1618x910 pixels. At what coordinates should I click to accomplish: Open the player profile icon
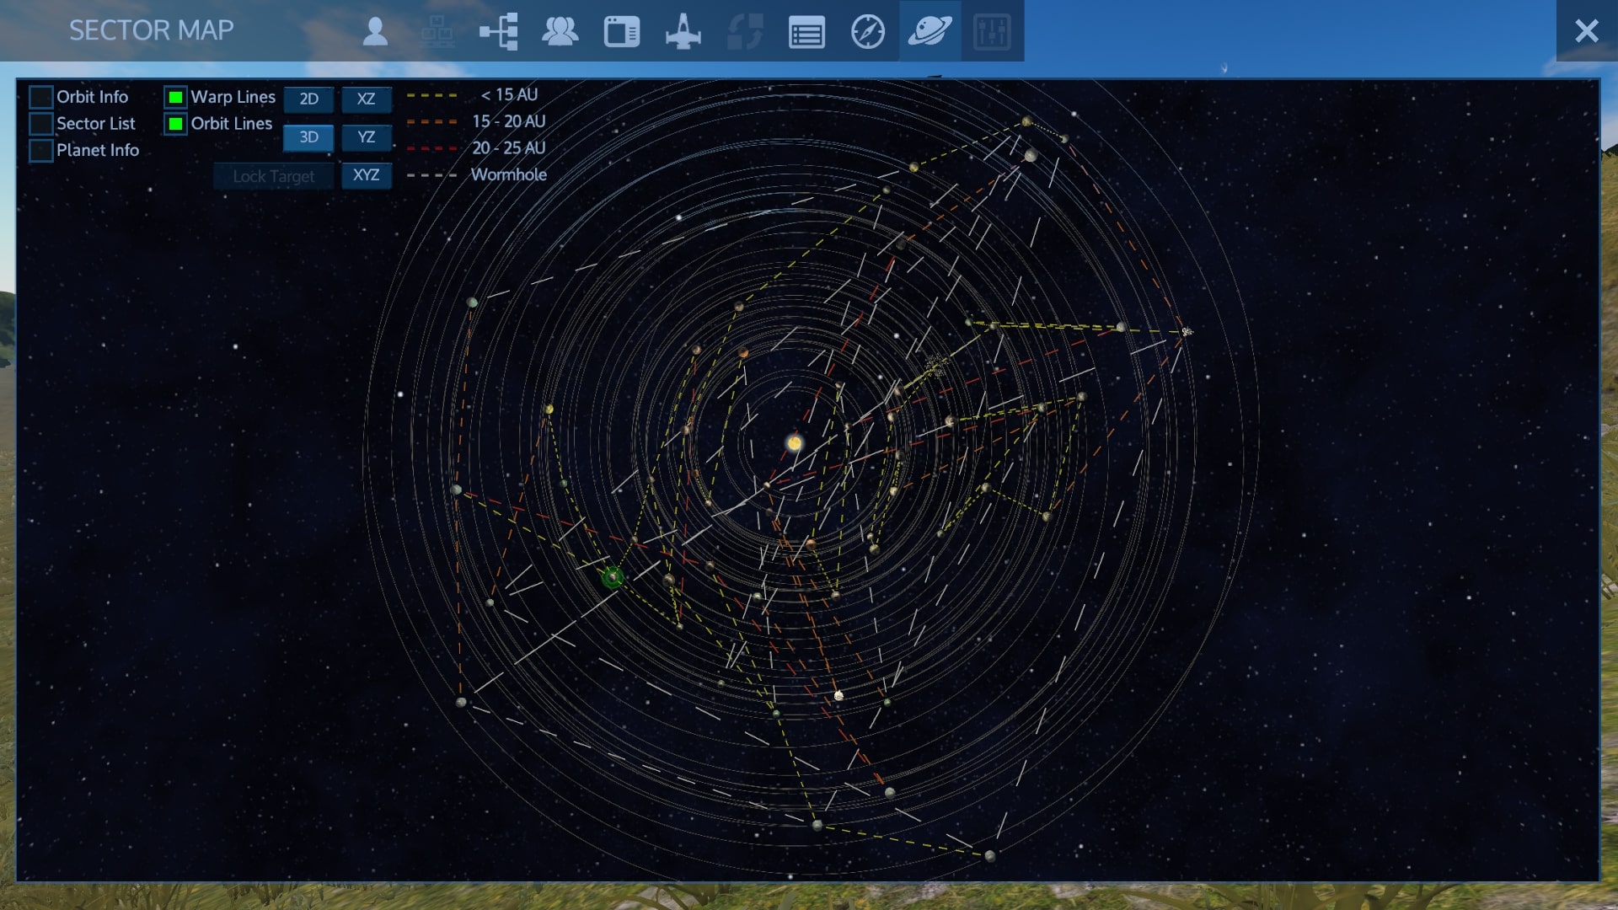pos(375,32)
